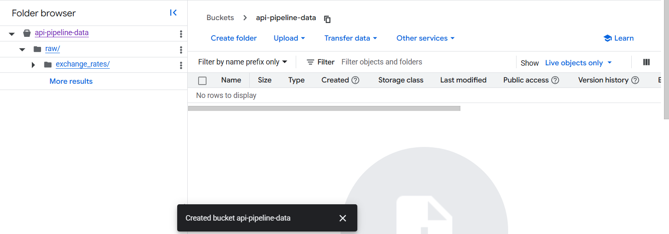
Task: Collapse the Folder browser panel
Action: (x=173, y=13)
